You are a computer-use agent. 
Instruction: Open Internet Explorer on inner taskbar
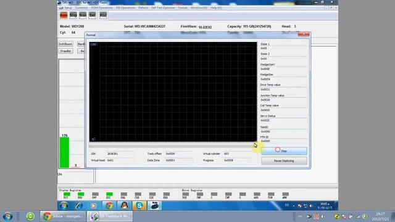click(x=78, y=205)
